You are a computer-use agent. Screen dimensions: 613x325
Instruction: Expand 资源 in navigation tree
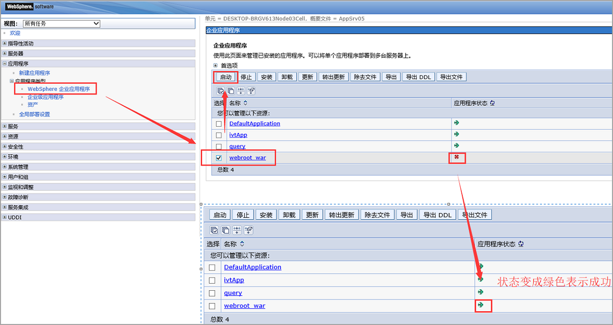coord(5,136)
